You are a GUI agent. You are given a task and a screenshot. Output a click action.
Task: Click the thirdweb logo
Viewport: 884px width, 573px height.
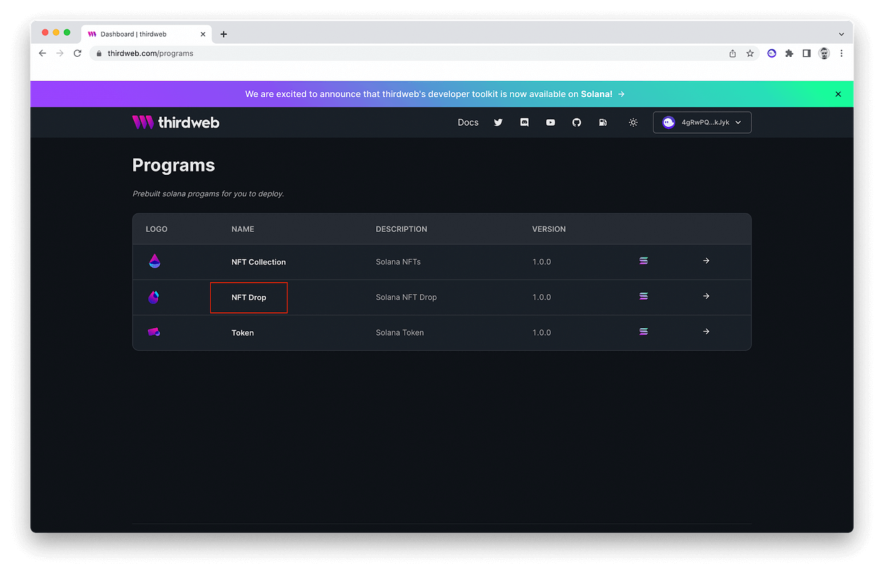point(176,122)
